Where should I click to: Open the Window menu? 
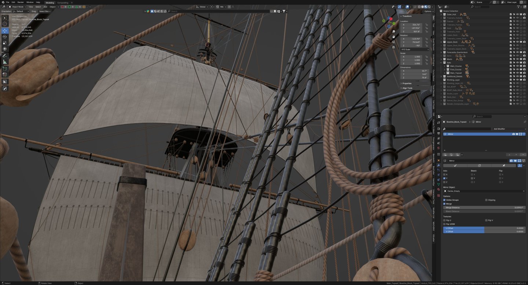pos(30,2)
